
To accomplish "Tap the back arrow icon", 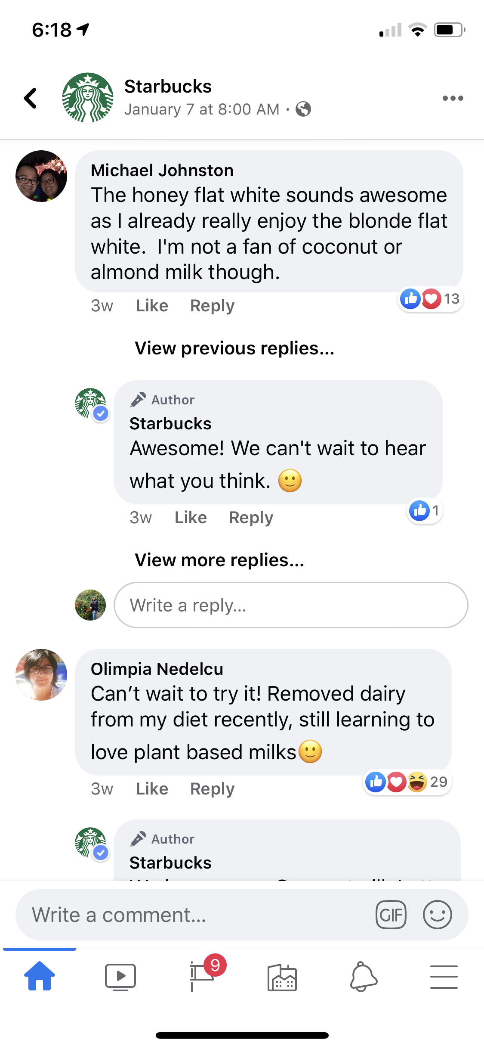I will pos(30,98).
